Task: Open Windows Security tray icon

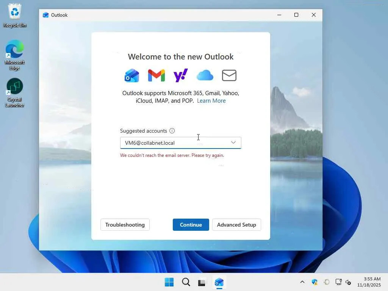Action: tap(314, 282)
